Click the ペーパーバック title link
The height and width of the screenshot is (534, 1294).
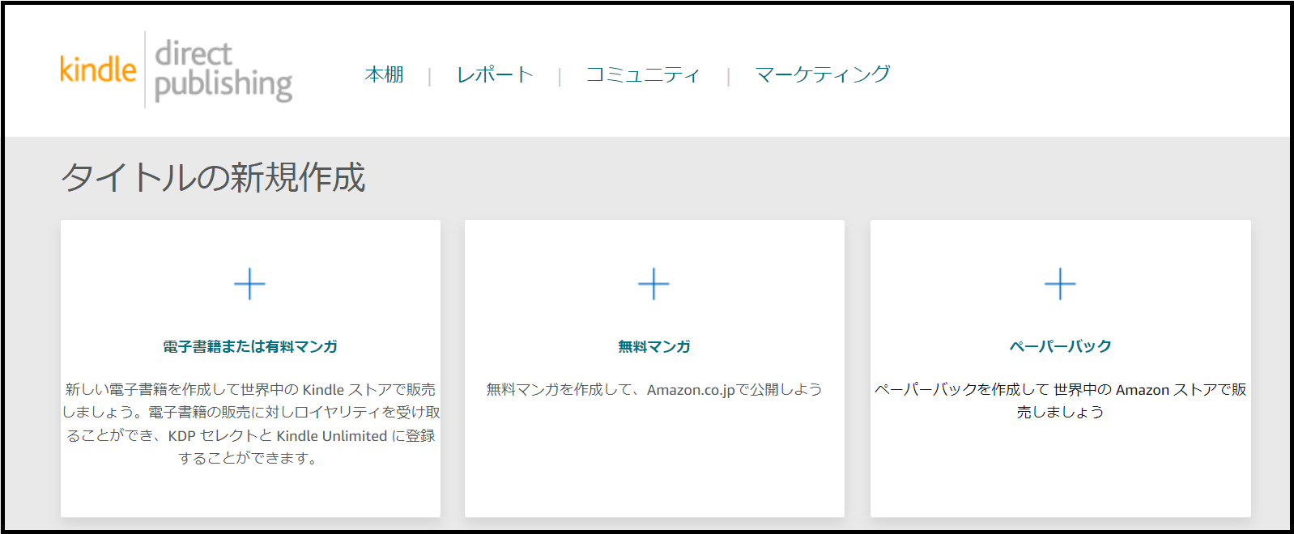point(1061,346)
